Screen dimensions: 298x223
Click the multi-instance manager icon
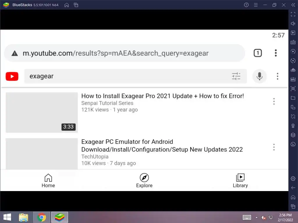click(x=293, y=107)
